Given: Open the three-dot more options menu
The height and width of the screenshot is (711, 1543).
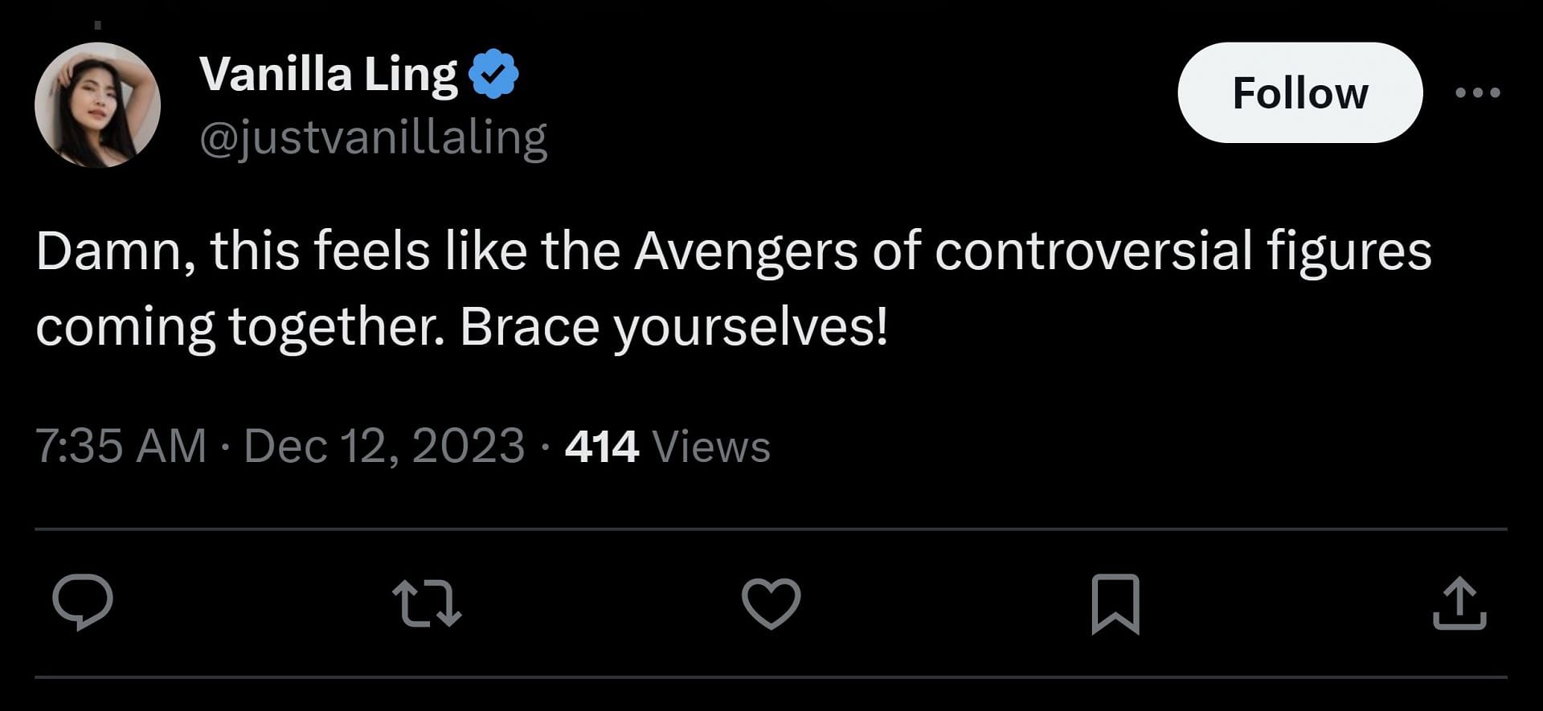Looking at the screenshot, I should [1478, 92].
